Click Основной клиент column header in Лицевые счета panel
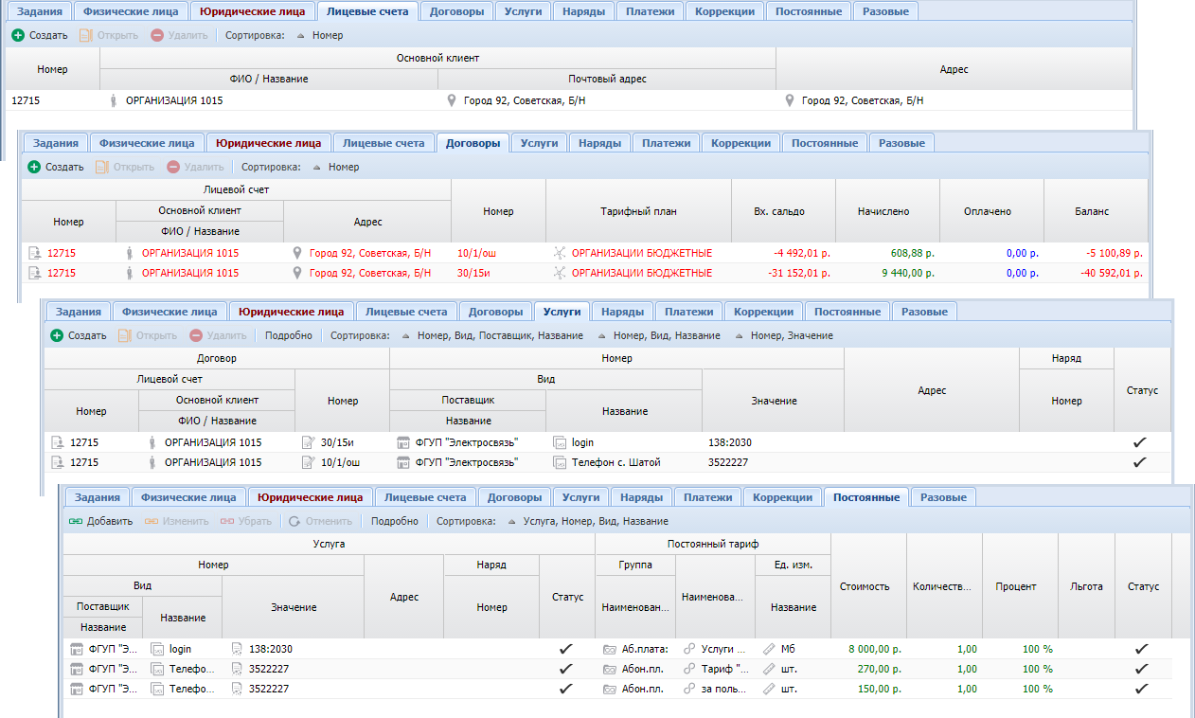This screenshot has height=718, width=1195. pyautogui.click(x=437, y=58)
